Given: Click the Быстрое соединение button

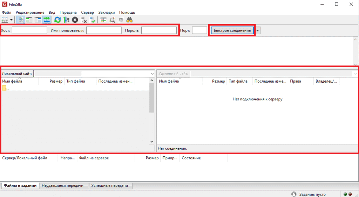Looking at the screenshot, I should coord(232,30).
